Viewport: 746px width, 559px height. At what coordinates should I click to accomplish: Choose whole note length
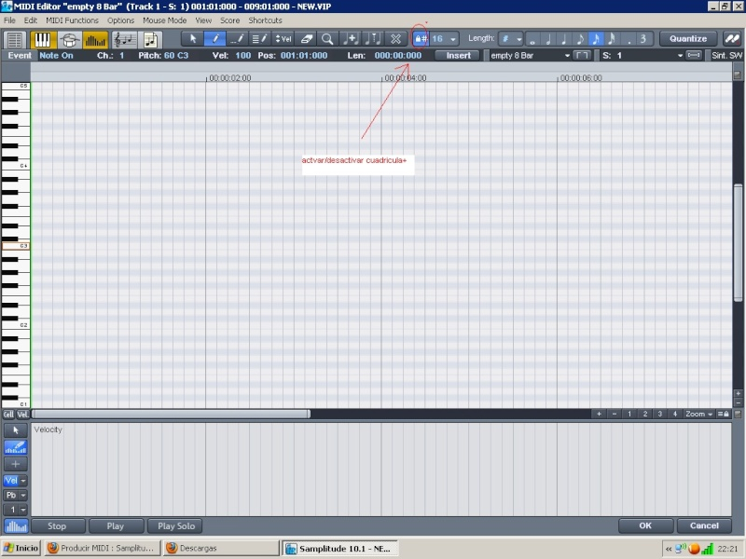point(532,39)
